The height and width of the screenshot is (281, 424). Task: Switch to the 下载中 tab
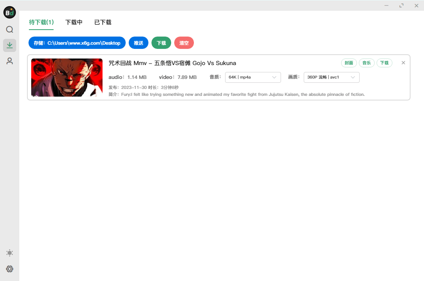tap(74, 22)
